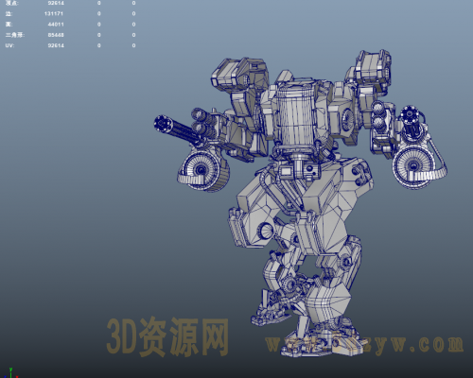Click the 三角形 label in the poly count HUD

[x=14, y=35]
